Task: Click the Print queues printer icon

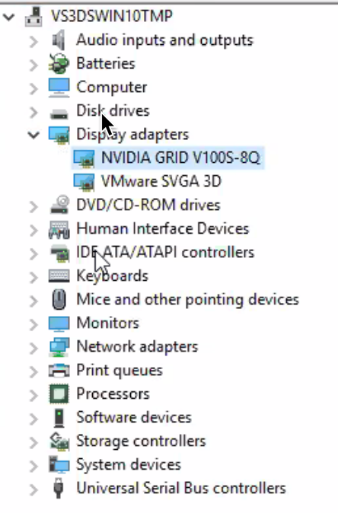Action: [x=59, y=371]
